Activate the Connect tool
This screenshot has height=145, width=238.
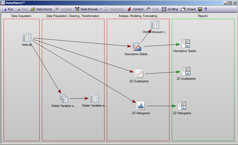[x=135, y=9]
